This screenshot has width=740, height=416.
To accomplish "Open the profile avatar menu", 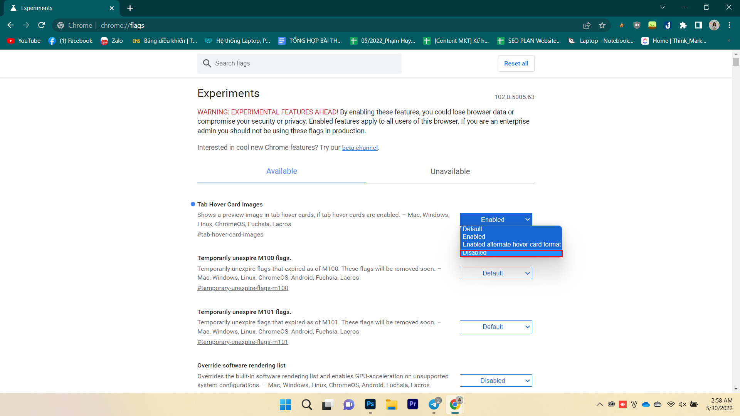I will coord(714,25).
